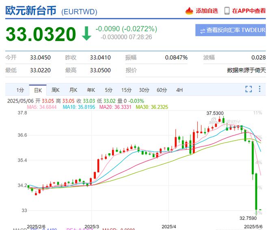Viewport: 268px width, 230px height.
Task: Click the 35.4 price axis label
Action: (22, 160)
